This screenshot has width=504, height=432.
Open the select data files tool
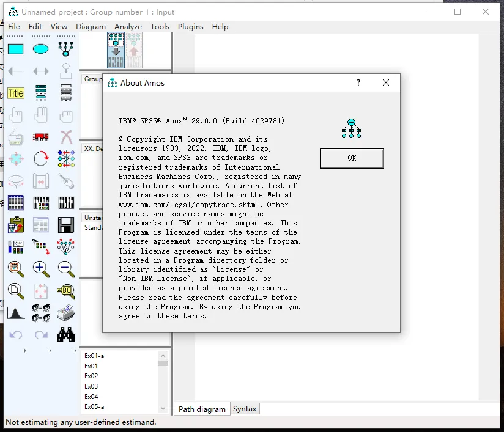pos(15,203)
